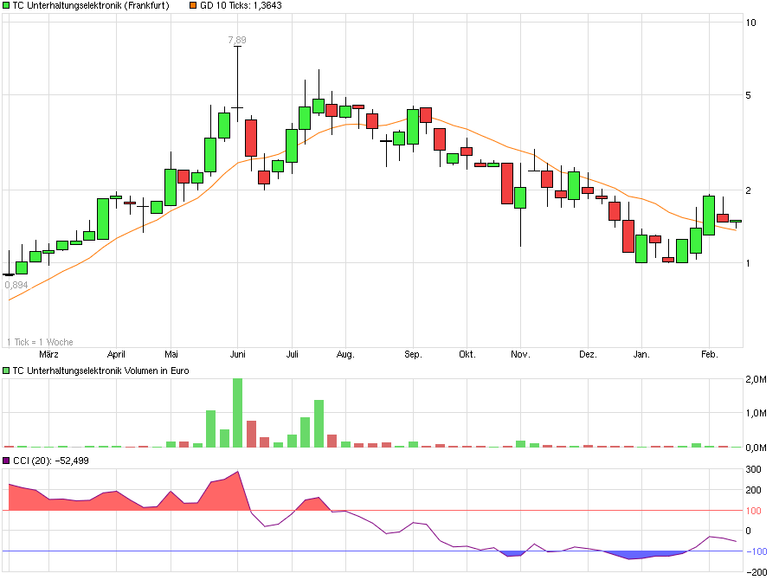Click the 'CCI (20): -52,499' indicator label
Viewport: 779px width, 580px height.
tap(51, 461)
